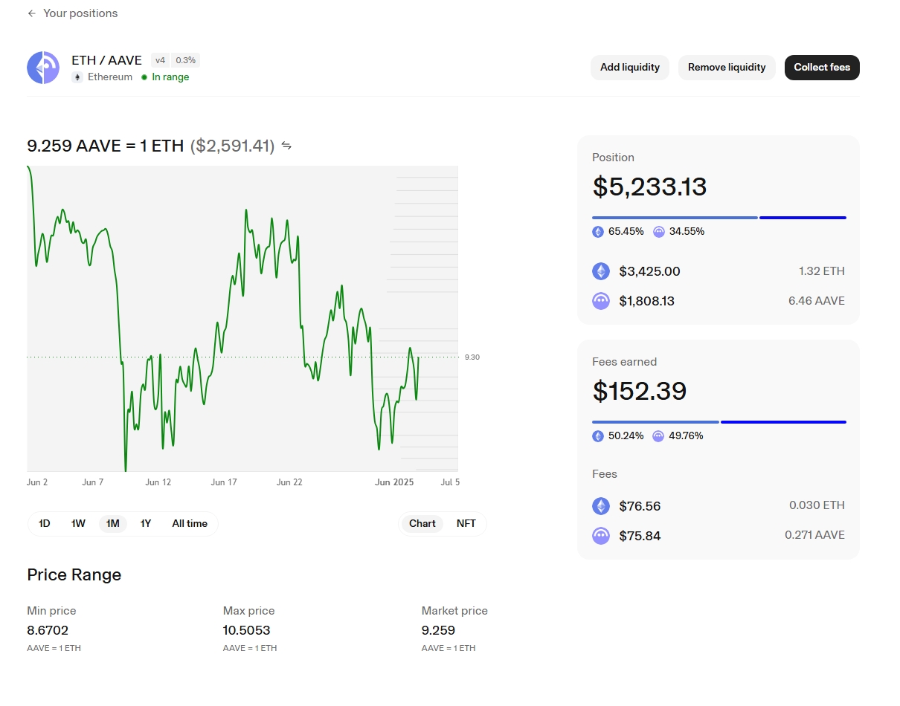Select the 1W chart timeframe

point(78,523)
